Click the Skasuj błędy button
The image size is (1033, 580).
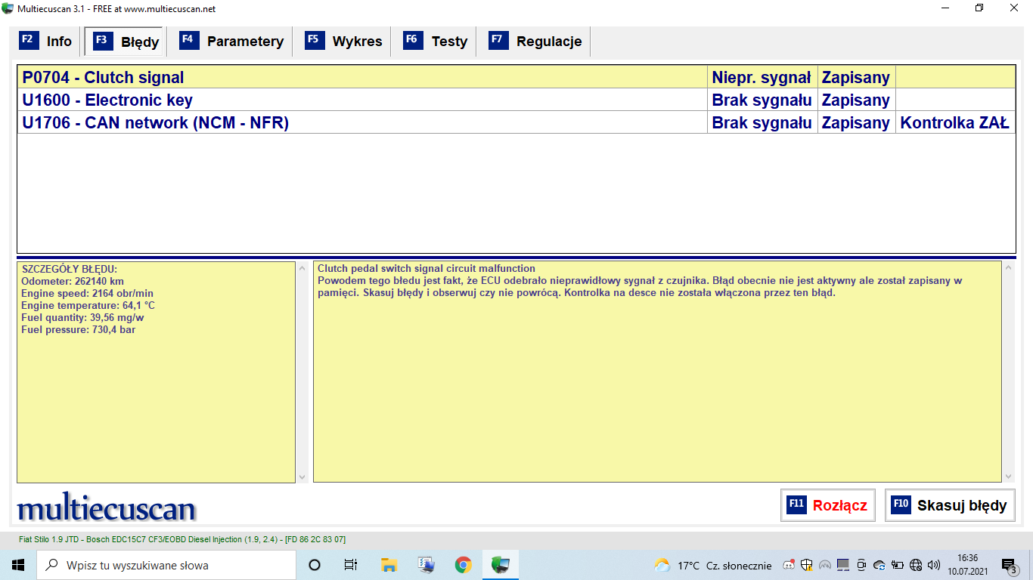coord(950,505)
